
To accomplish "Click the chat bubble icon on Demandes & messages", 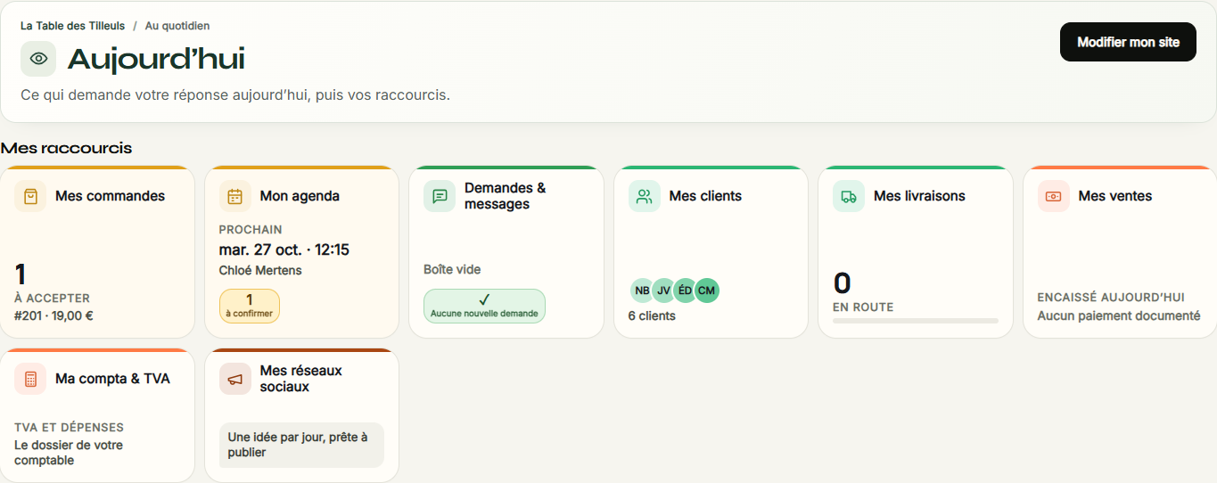I will 440,196.
